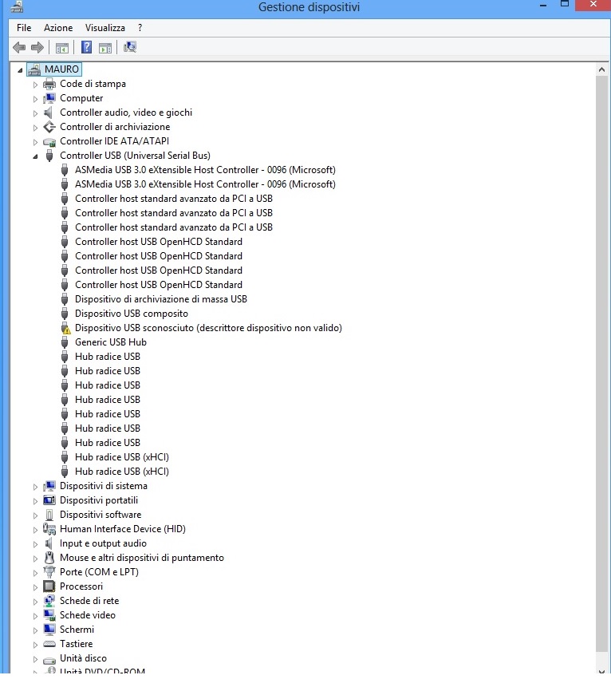The height and width of the screenshot is (691, 611).
Task: Open the Azione menu
Action: coord(58,28)
